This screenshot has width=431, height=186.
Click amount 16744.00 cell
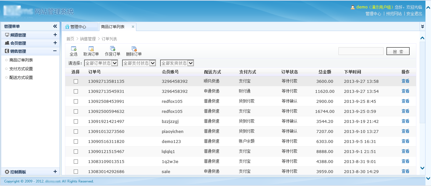(324, 111)
